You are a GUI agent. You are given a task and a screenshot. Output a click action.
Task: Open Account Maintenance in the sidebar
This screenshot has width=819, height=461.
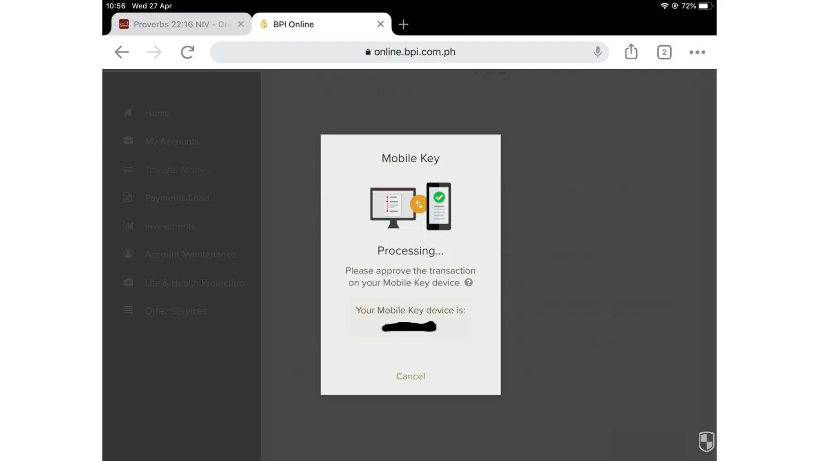pyautogui.click(x=190, y=254)
